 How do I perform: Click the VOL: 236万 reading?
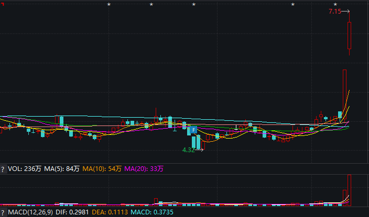pos(25,168)
